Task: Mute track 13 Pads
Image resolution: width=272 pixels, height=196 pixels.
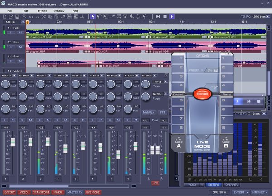Action: tap(20, 61)
